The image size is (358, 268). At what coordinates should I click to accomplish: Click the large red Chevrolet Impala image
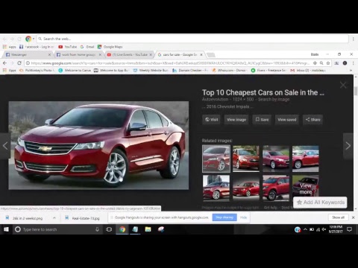pos(98,145)
